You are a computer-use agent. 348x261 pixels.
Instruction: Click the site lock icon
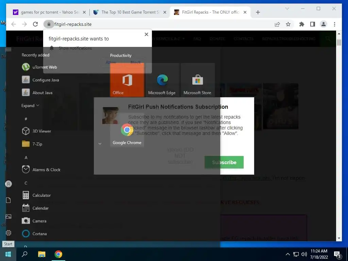tap(49, 24)
